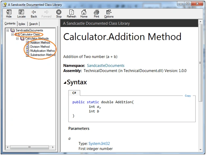Click the tree panel horizontal scrollbar thumb
The image size is (206, 155).
30,147
